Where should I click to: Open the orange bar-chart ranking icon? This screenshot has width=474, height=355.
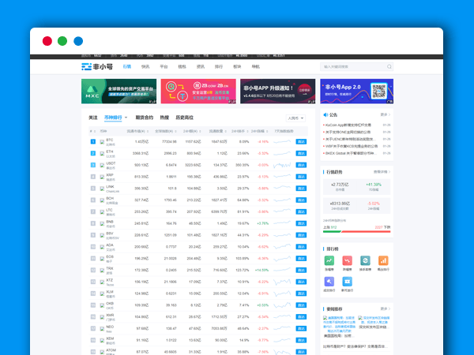pos(383,260)
